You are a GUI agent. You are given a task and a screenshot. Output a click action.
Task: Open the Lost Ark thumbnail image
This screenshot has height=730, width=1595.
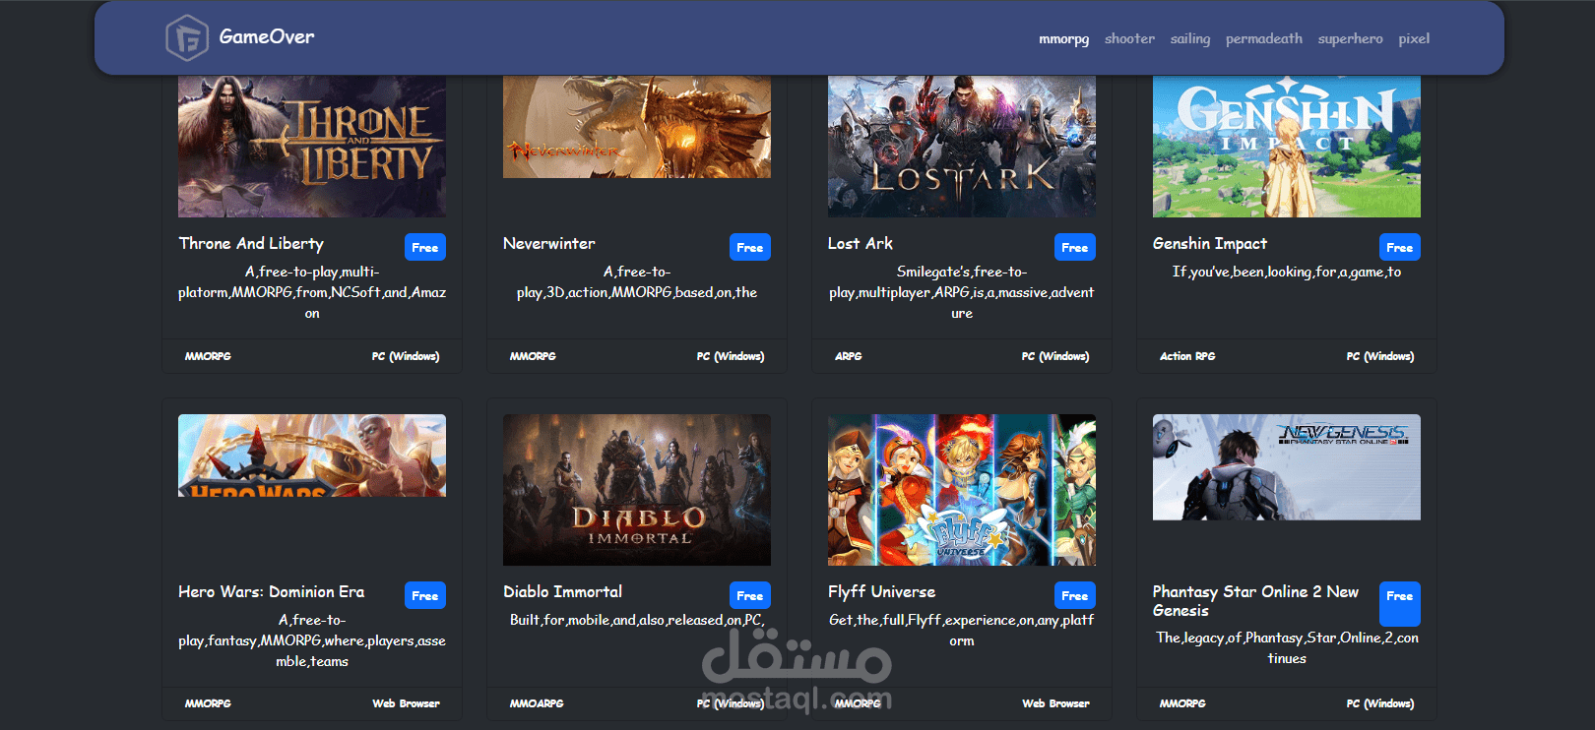point(962,147)
